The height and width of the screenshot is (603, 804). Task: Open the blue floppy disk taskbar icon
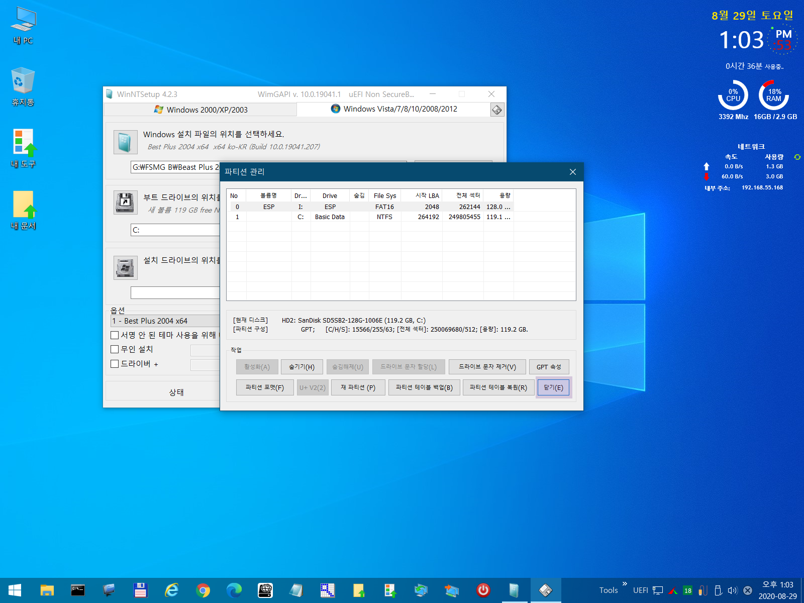coord(140,590)
